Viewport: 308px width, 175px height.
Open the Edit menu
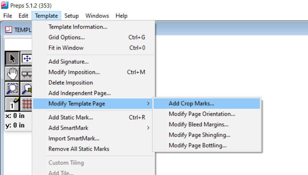coord(23,16)
